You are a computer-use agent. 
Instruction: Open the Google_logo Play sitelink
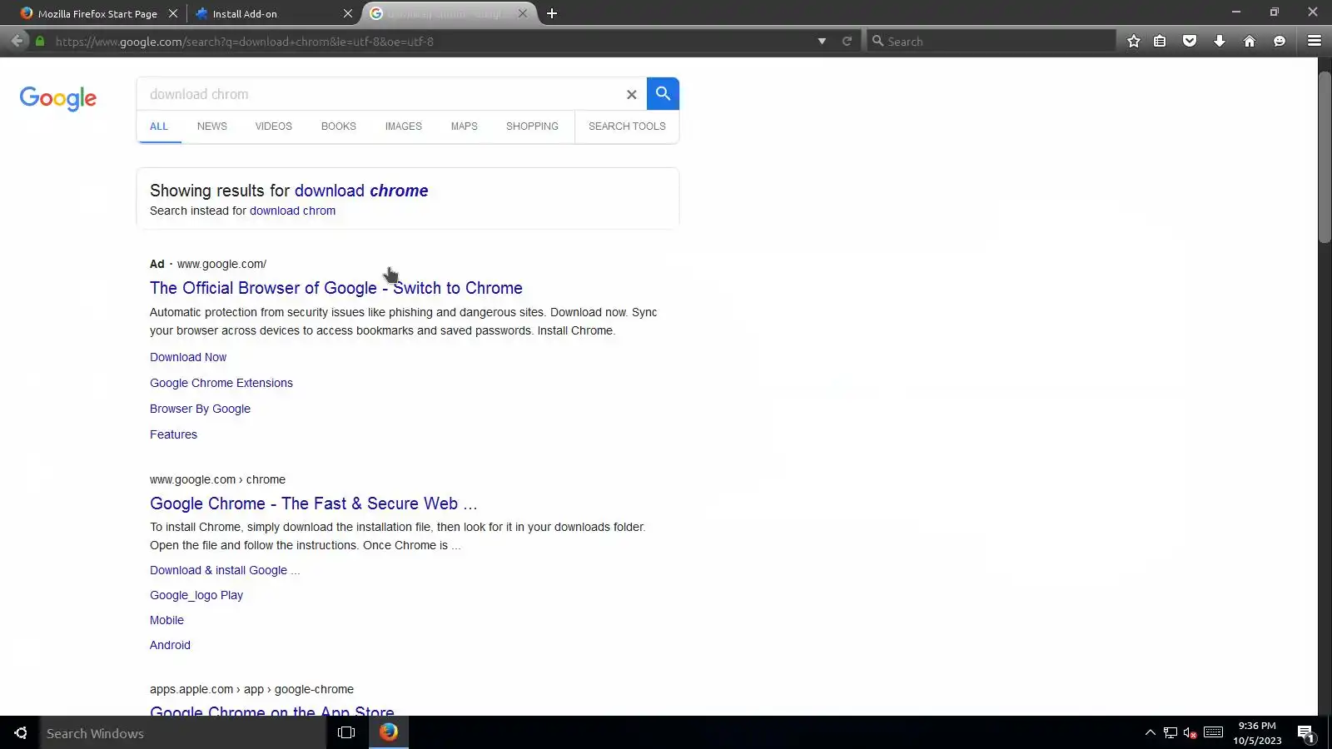tap(196, 595)
